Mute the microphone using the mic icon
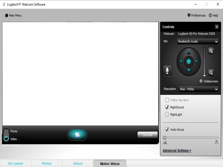 (167, 70)
